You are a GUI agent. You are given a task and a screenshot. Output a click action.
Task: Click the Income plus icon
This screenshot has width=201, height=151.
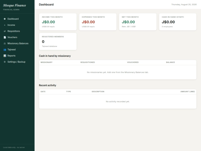5,25
